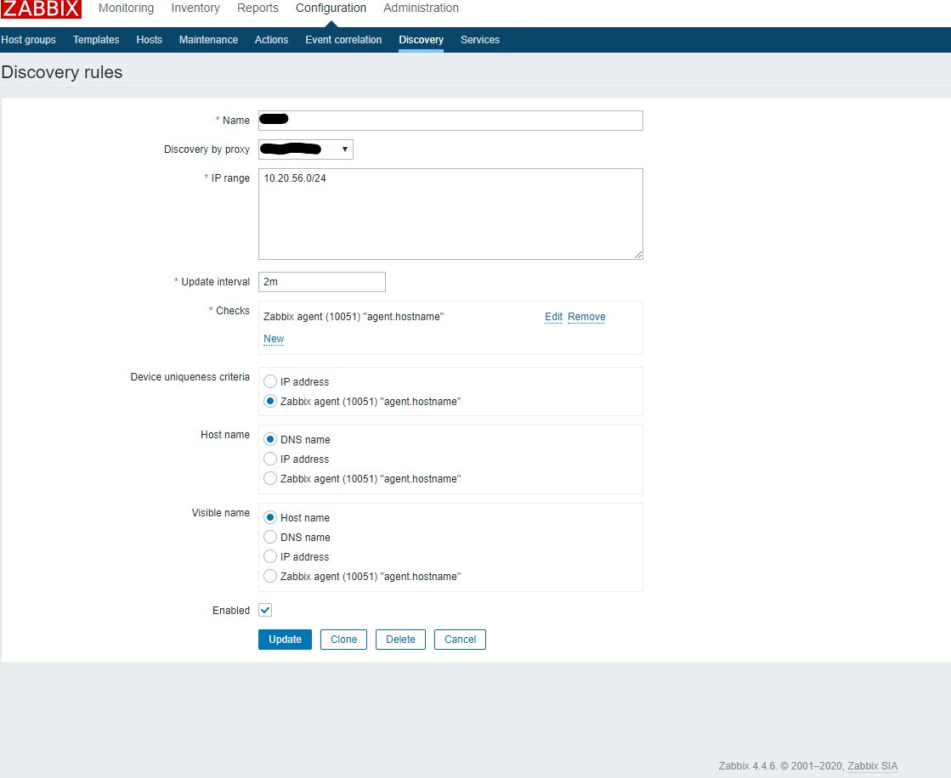Open the Reports menu

(258, 8)
